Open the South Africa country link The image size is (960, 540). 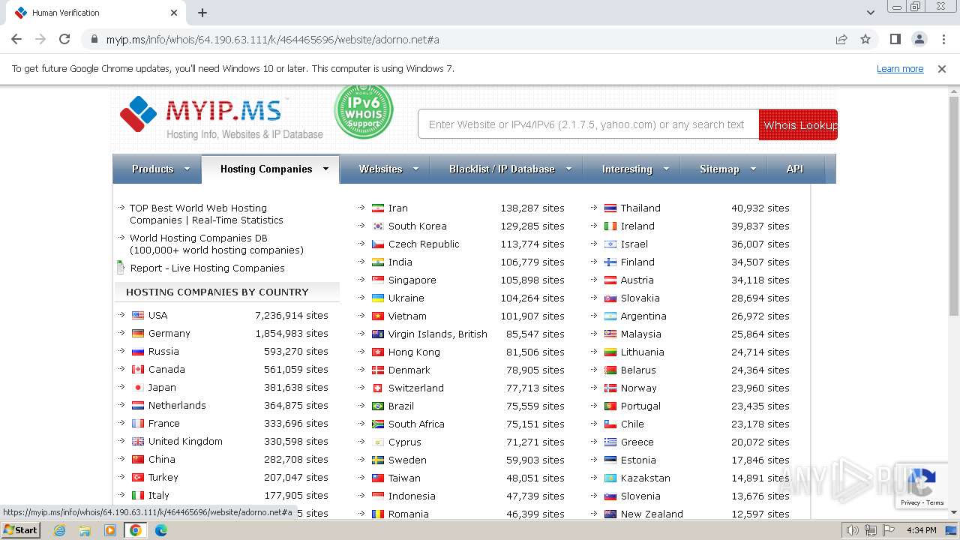(416, 424)
